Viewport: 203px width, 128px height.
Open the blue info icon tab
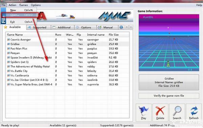[x=121, y=27]
